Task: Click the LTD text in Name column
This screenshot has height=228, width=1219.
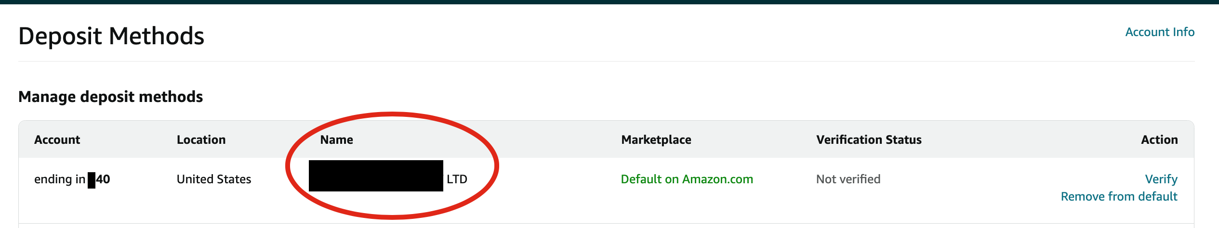Action: coord(457,179)
